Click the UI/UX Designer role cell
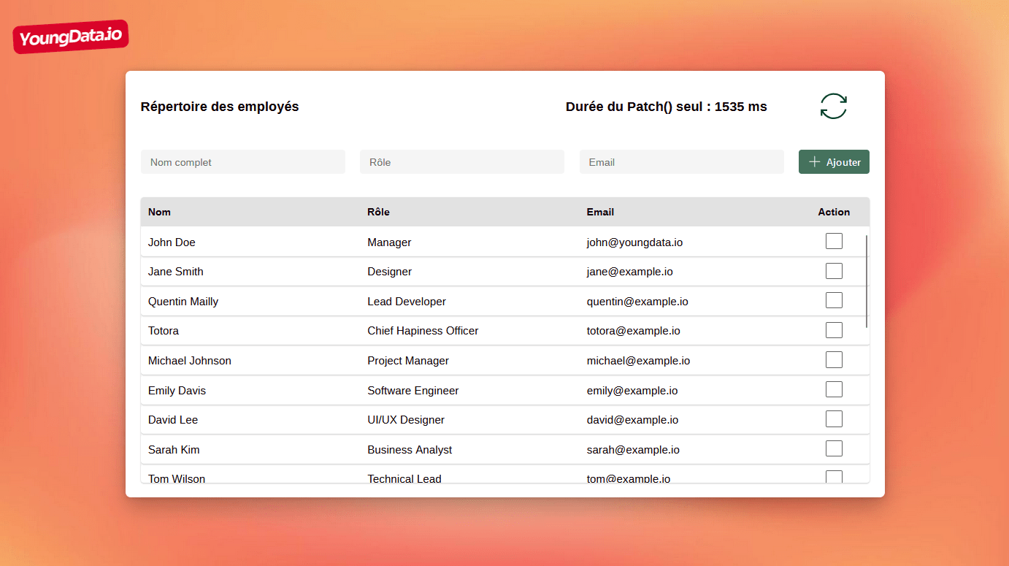This screenshot has width=1009, height=566. click(x=406, y=420)
